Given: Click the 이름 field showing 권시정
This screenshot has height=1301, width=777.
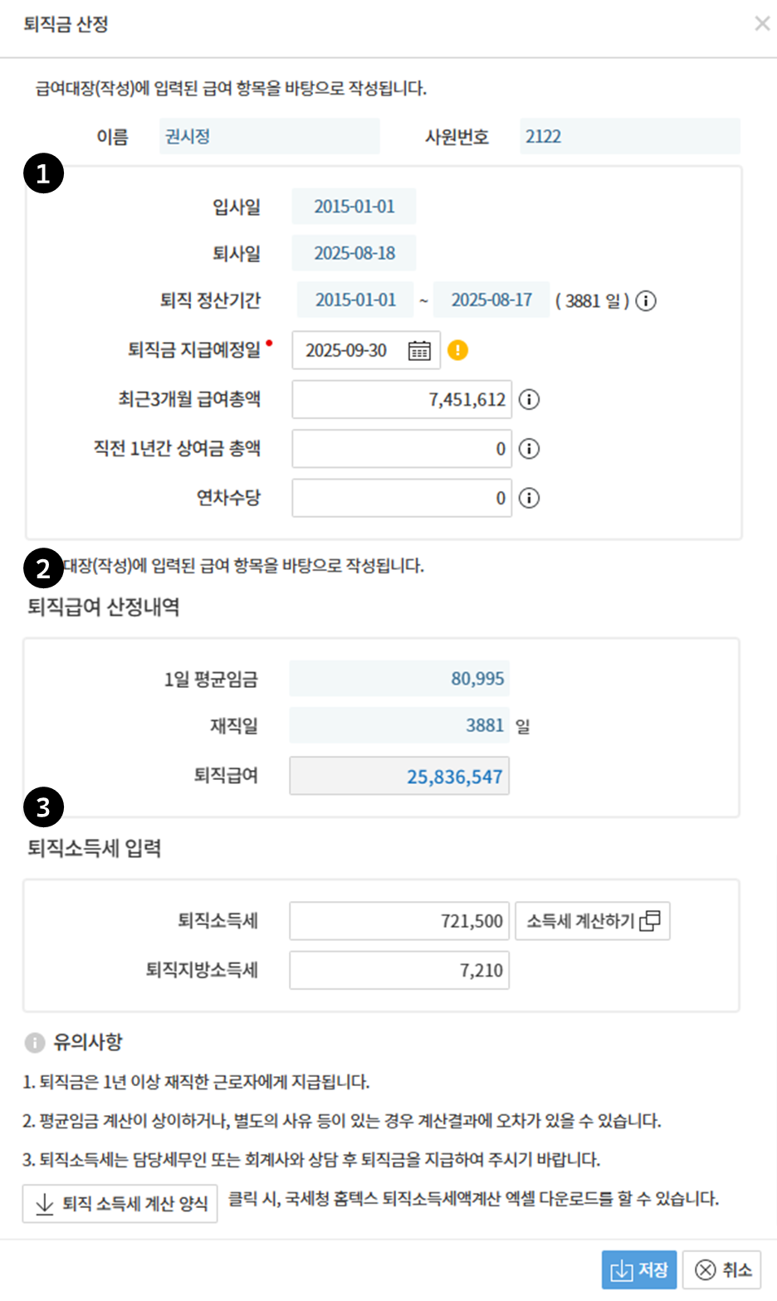Looking at the screenshot, I should tap(269, 137).
